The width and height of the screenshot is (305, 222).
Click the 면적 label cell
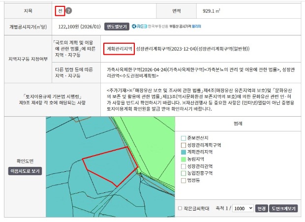click(177, 11)
